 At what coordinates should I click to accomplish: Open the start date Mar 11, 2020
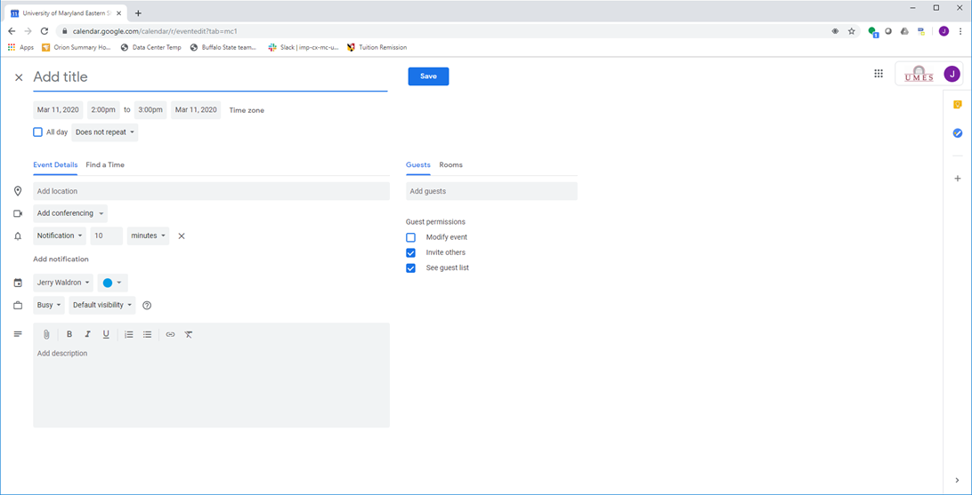(58, 110)
